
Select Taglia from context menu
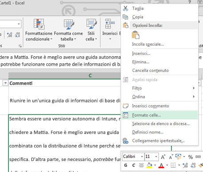coord(160,8)
